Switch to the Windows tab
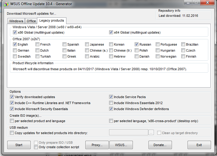217x156 pixels. click(x=16, y=21)
